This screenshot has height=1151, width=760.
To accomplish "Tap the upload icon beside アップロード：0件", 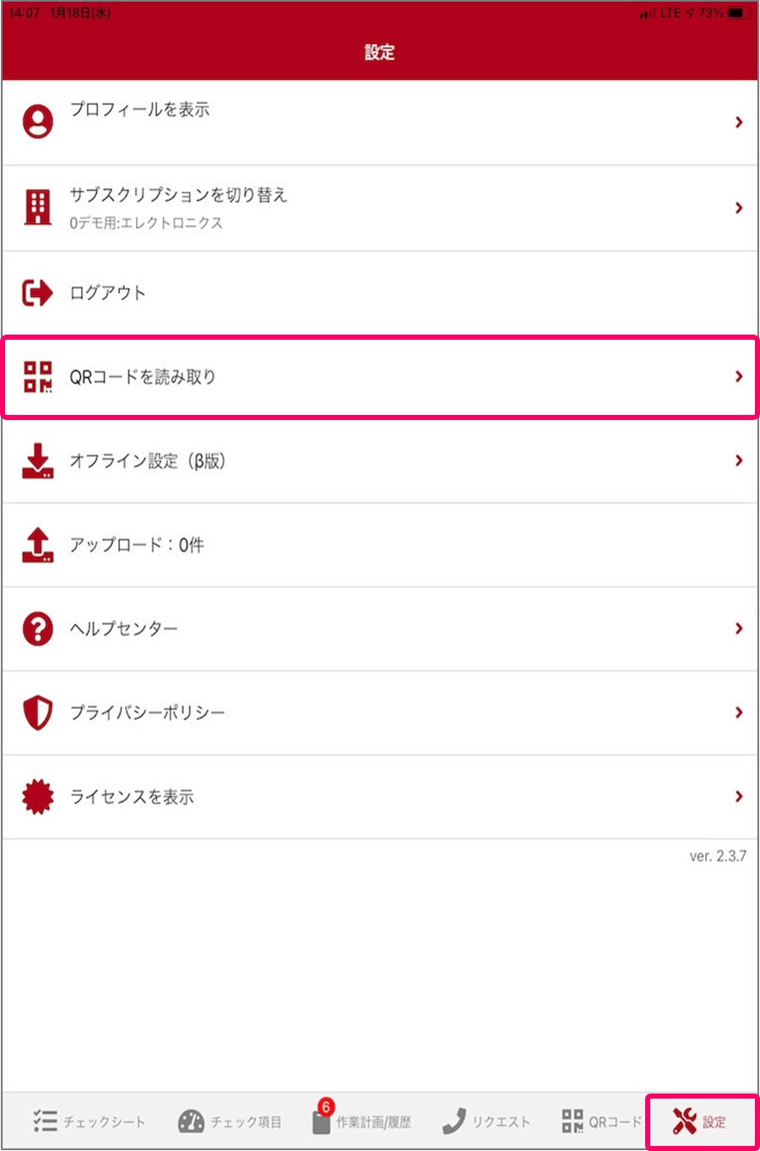I will [x=37, y=544].
